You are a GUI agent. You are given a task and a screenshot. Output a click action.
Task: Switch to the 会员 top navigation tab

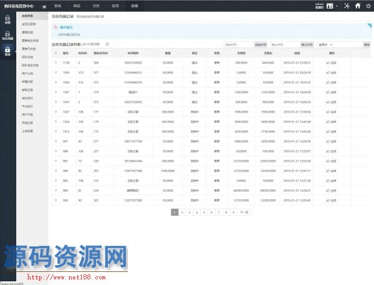(x=95, y=4)
